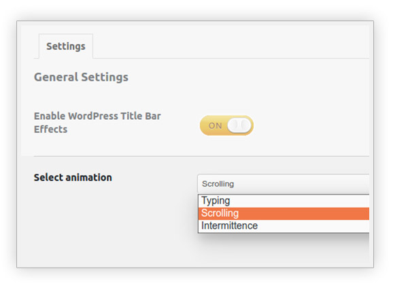Click empty space right of Intermittence option
408x290 pixels.
click(313, 226)
